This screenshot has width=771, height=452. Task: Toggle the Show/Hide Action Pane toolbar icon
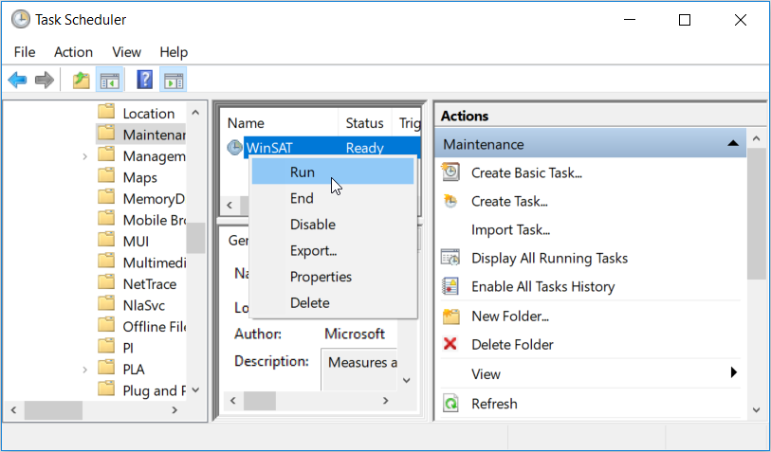(x=174, y=80)
